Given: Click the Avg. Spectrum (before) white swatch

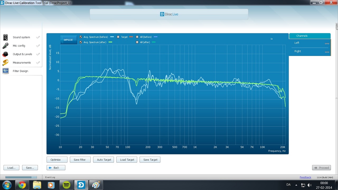Looking at the screenshot, I should (112, 37).
